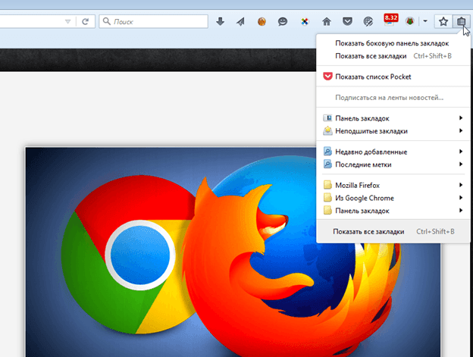Reload the page with refresh icon
The image size is (473, 357).
pos(86,21)
